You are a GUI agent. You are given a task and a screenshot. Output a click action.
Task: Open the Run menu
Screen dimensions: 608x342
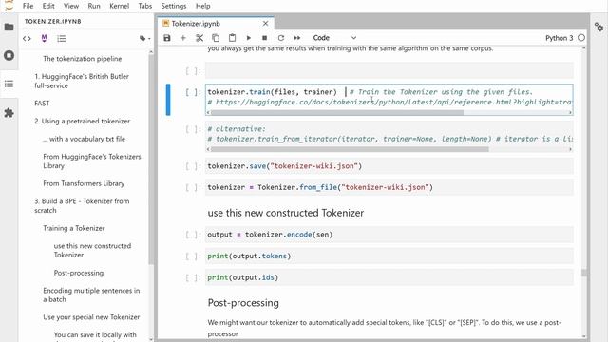pos(94,6)
